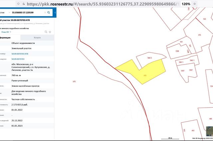The height and width of the screenshot is (141, 213).
Task: Click parcel label 670 on map
Action: point(74,82)
